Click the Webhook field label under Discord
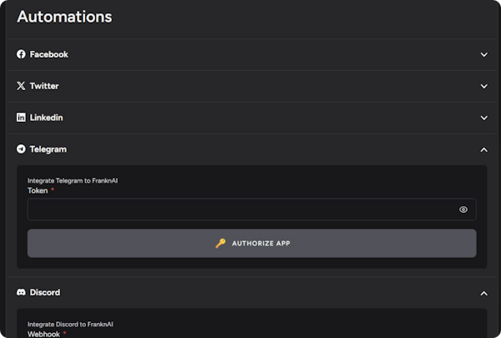501x338 pixels. point(43,333)
